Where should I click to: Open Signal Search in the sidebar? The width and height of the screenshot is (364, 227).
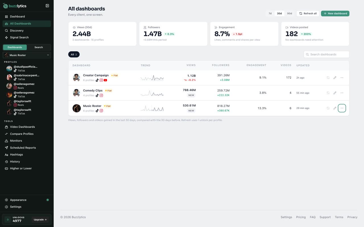(27, 37)
